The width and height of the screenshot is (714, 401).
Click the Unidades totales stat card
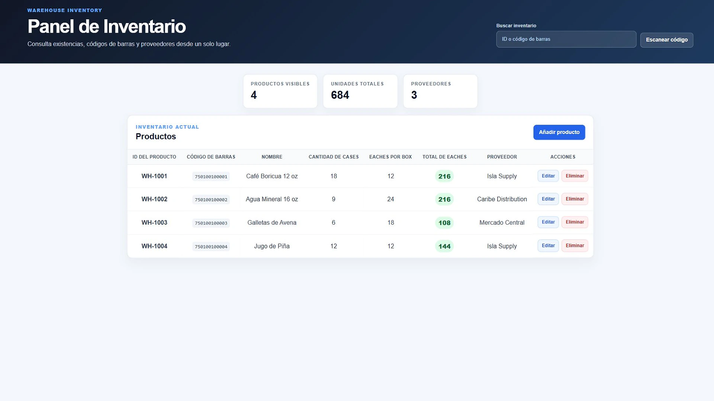click(x=360, y=91)
